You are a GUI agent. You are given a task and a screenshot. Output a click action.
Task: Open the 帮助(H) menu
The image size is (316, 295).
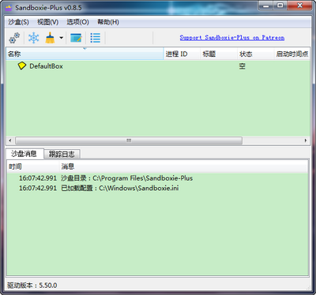point(108,22)
